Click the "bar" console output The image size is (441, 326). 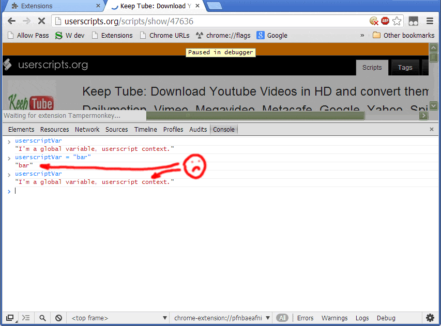point(24,165)
